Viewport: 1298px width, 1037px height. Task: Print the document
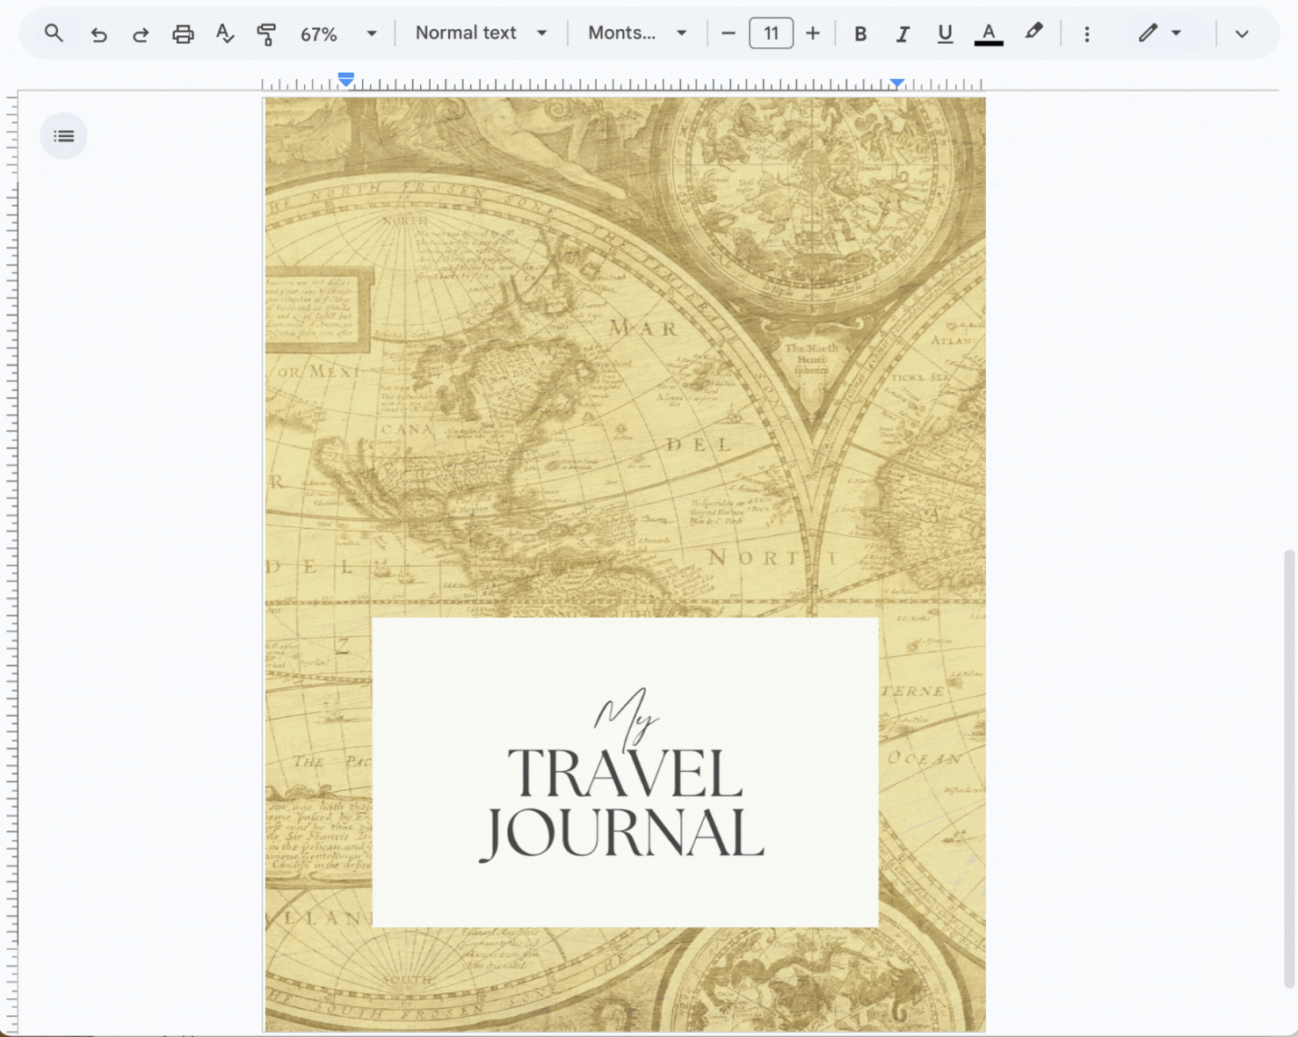tap(183, 34)
